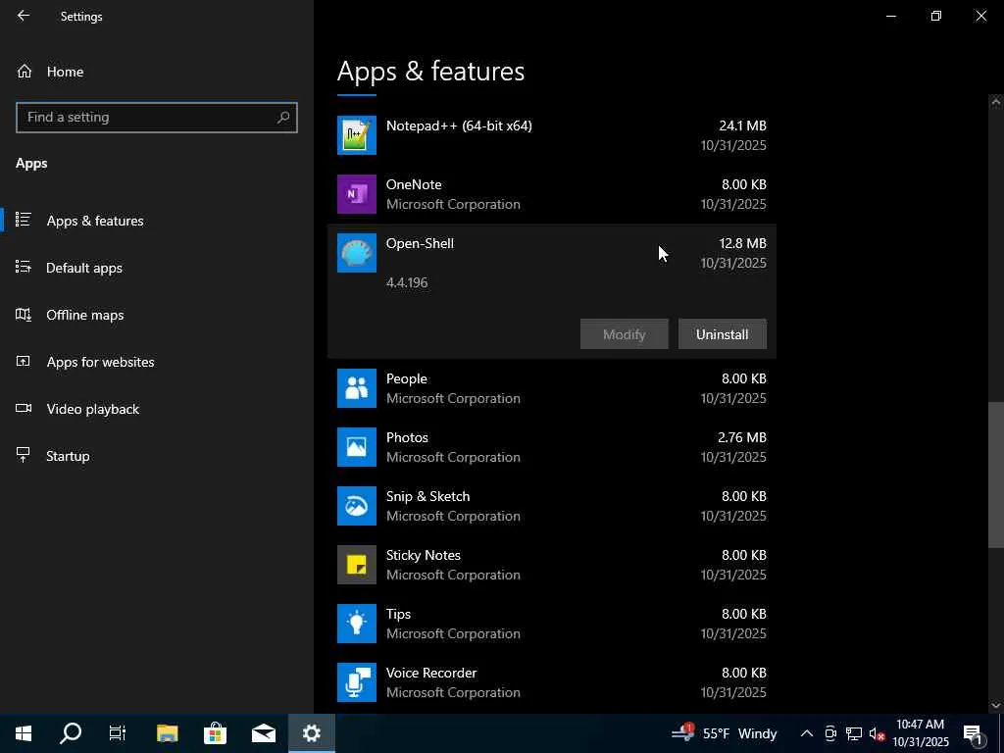The width and height of the screenshot is (1004, 753).
Task: Select the Photos app icon
Action: 357,447
